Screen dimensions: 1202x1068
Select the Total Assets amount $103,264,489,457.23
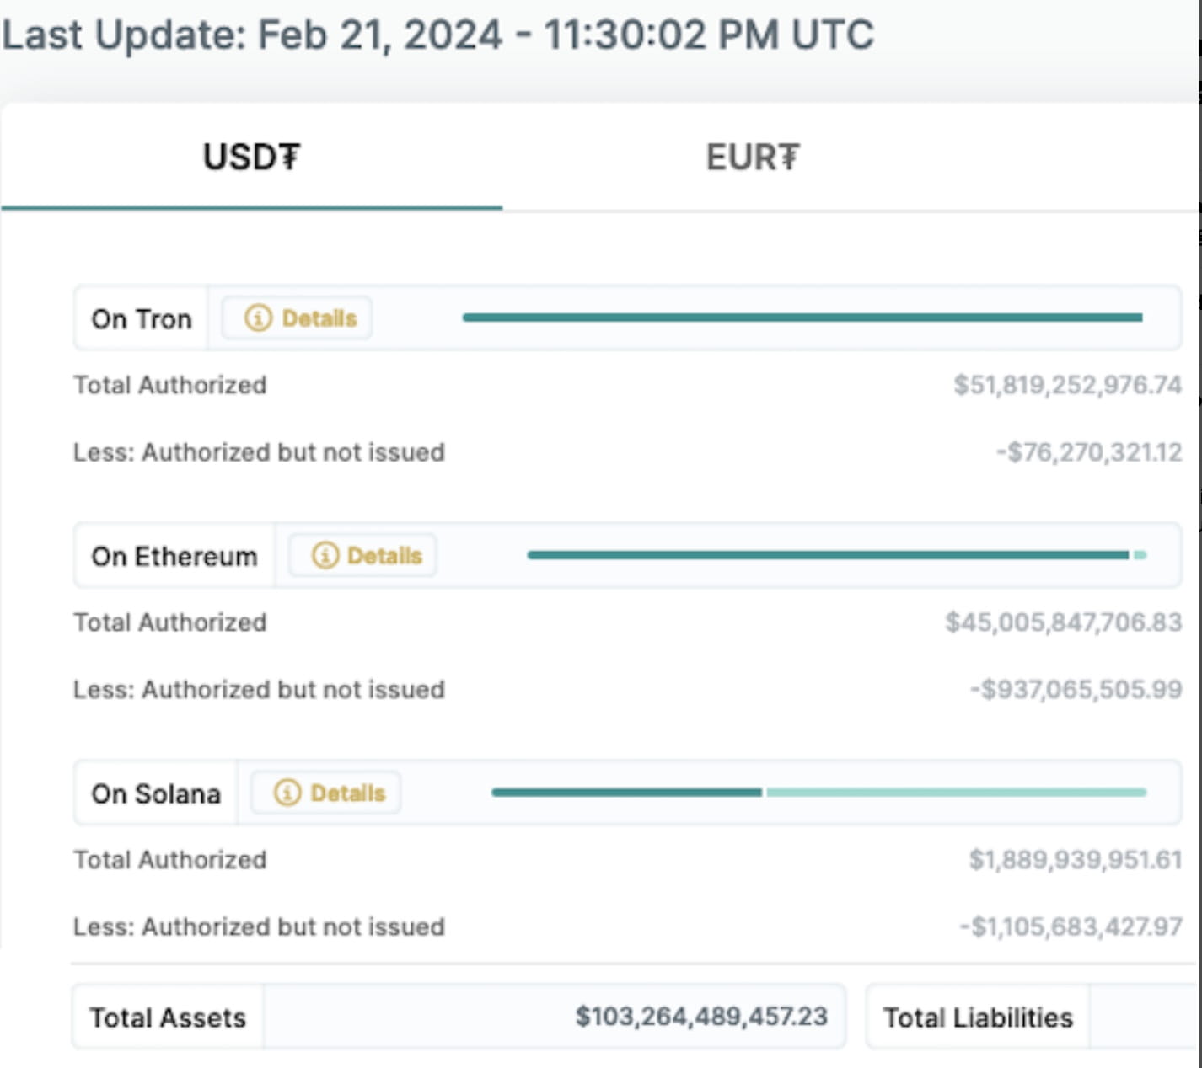pos(702,1017)
